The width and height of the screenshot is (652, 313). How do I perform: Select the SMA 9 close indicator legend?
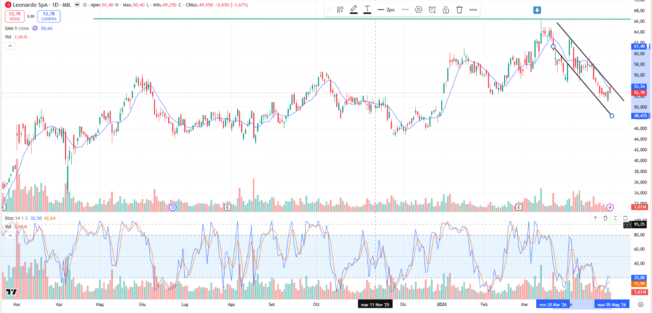17,28
